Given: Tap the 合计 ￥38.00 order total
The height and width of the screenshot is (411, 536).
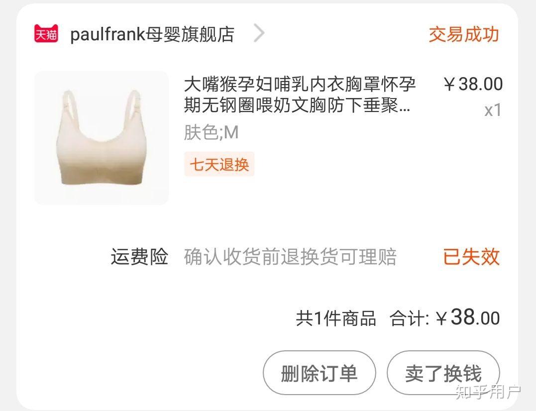Looking at the screenshot, I should pos(445,317).
